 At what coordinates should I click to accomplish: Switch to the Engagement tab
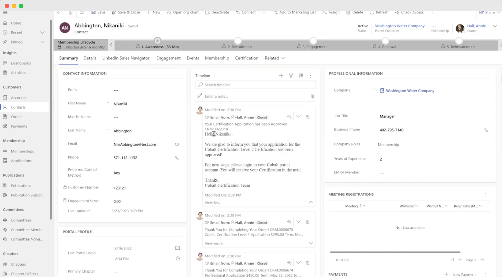click(168, 58)
